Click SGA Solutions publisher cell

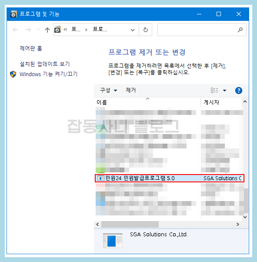coord(223,178)
